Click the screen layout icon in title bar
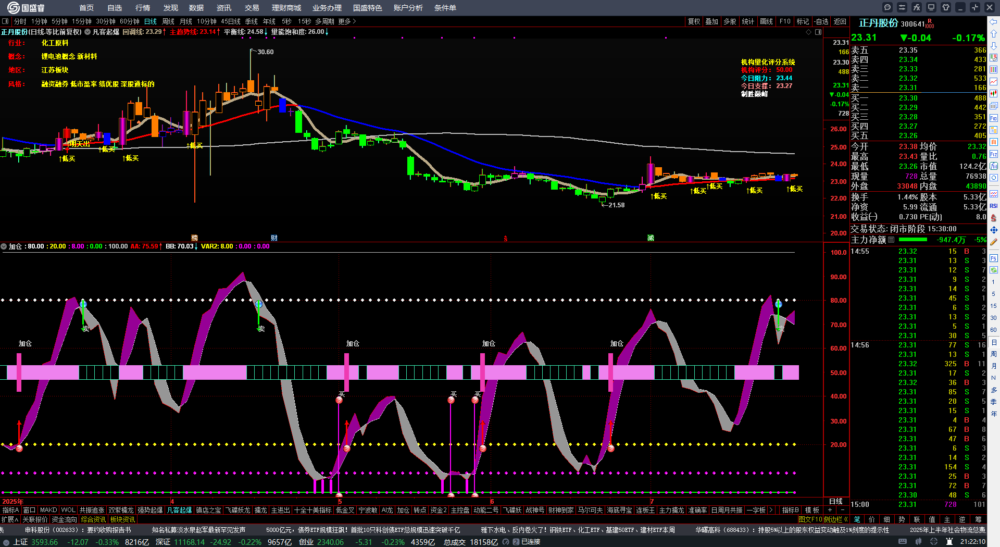The image size is (1000, 547). click(x=931, y=7)
